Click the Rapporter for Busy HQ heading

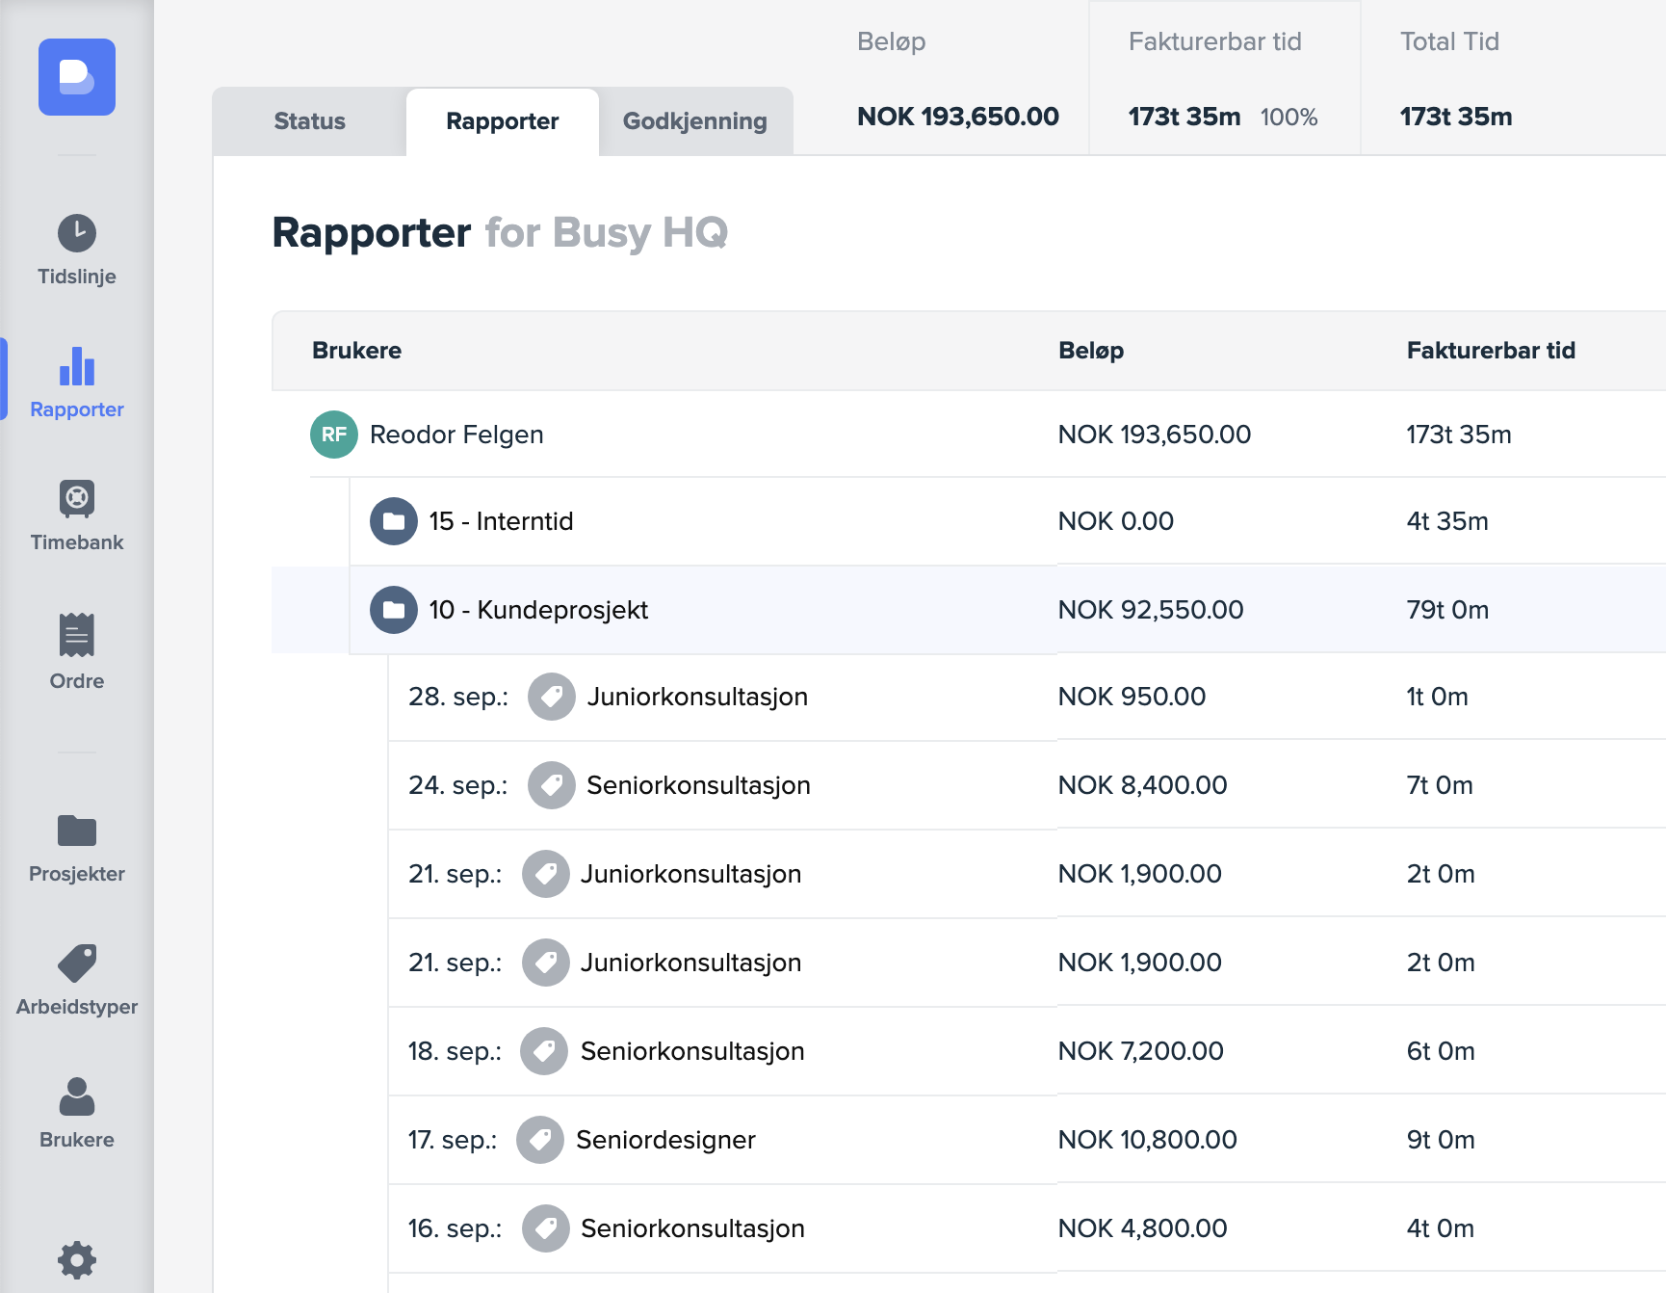[500, 233]
